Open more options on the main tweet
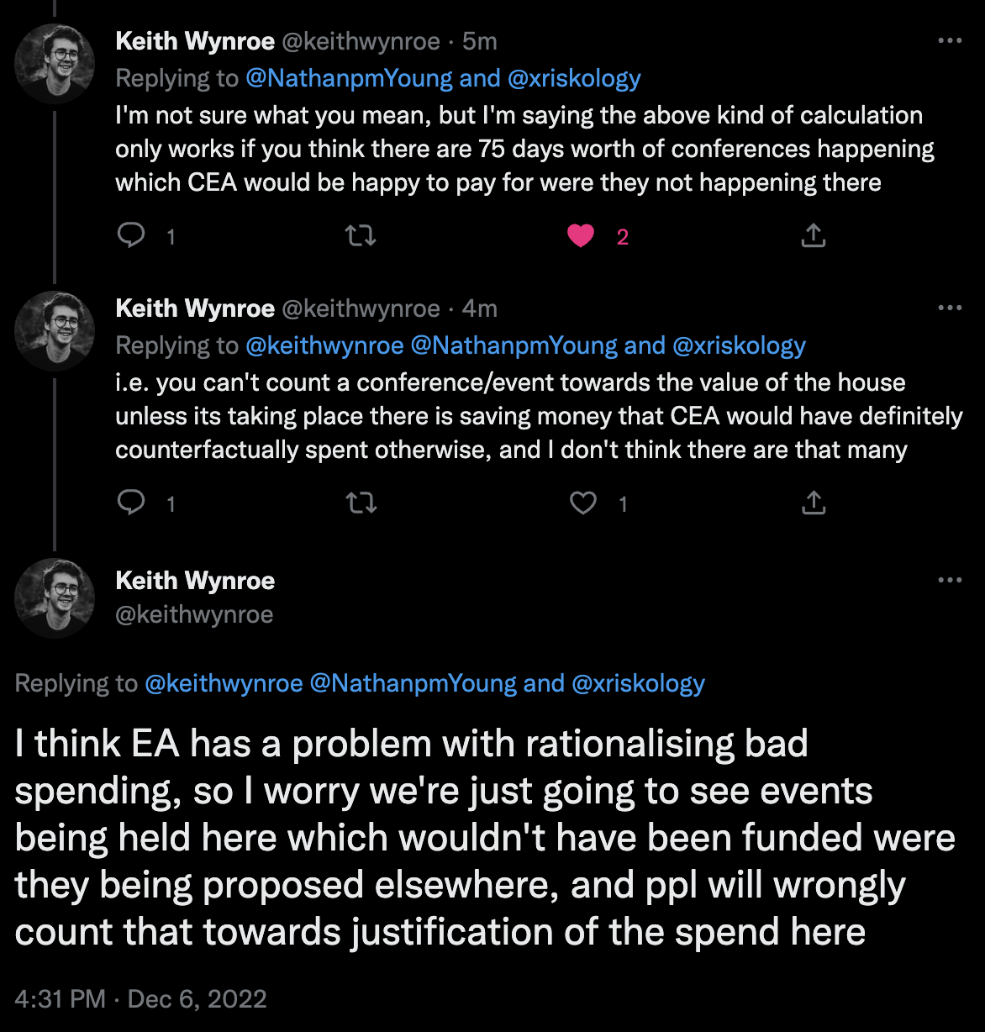Viewport: 985px width, 1032px height. (950, 581)
